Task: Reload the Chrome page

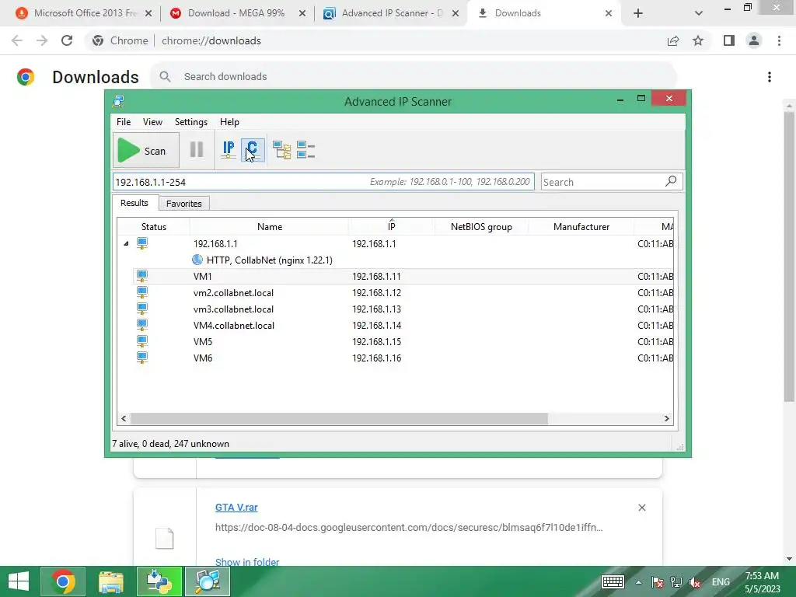Action: pyautogui.click(x=67, y=40)
